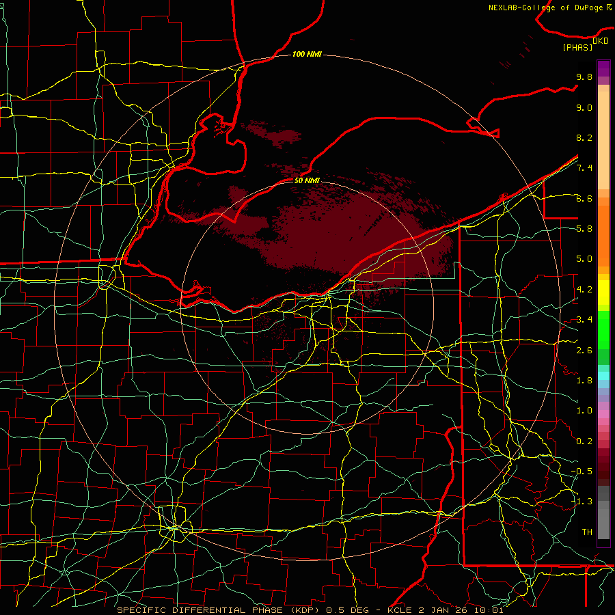Click the small KDP echo patch north of the lake

pos(273,133)
